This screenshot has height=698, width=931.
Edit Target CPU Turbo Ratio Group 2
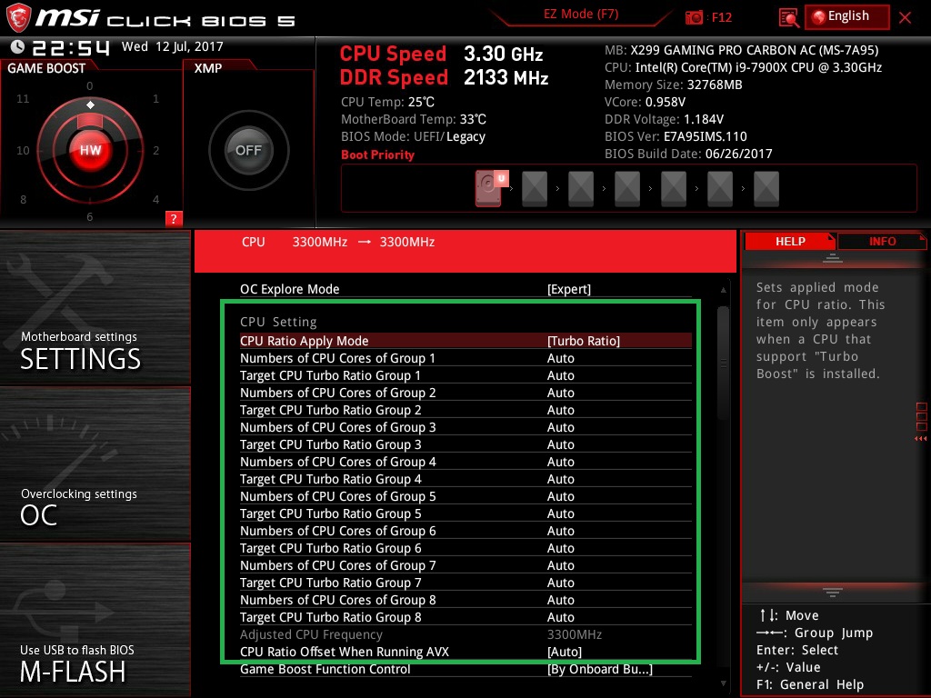[465, 410]
